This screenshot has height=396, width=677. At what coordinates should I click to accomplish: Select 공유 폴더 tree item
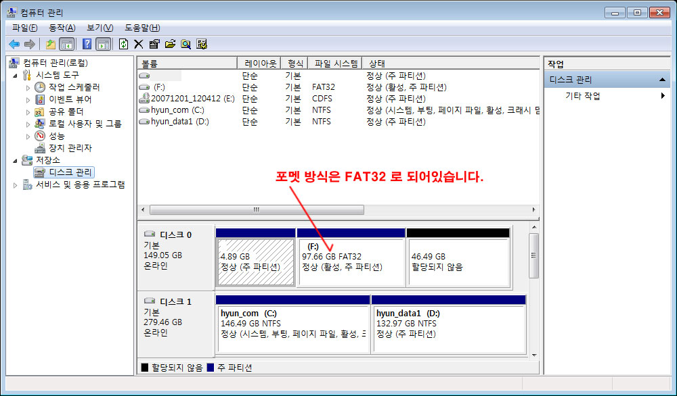tap(66, 112)
